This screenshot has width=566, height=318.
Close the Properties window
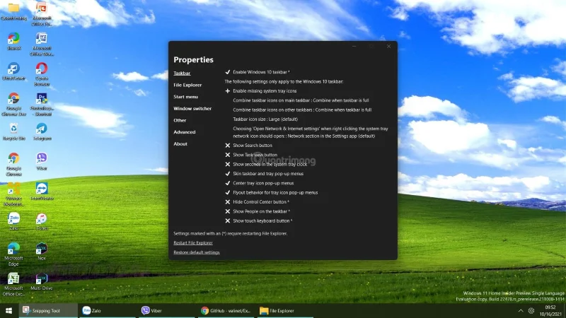coord(388,47)
